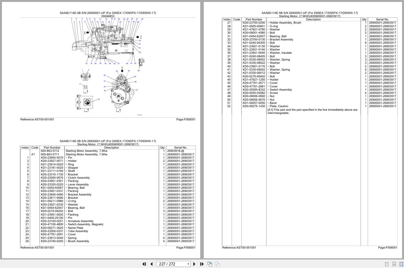404x268 pixels.
Task: Click the Qty header on left table
Action: pos(162,148)
